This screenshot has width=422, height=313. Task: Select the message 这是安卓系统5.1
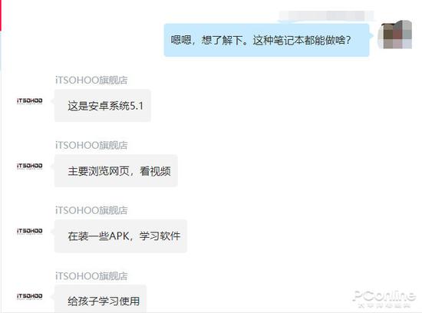tap(103, 106)
